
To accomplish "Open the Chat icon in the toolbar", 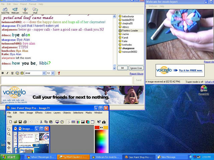I will (35, 11).
